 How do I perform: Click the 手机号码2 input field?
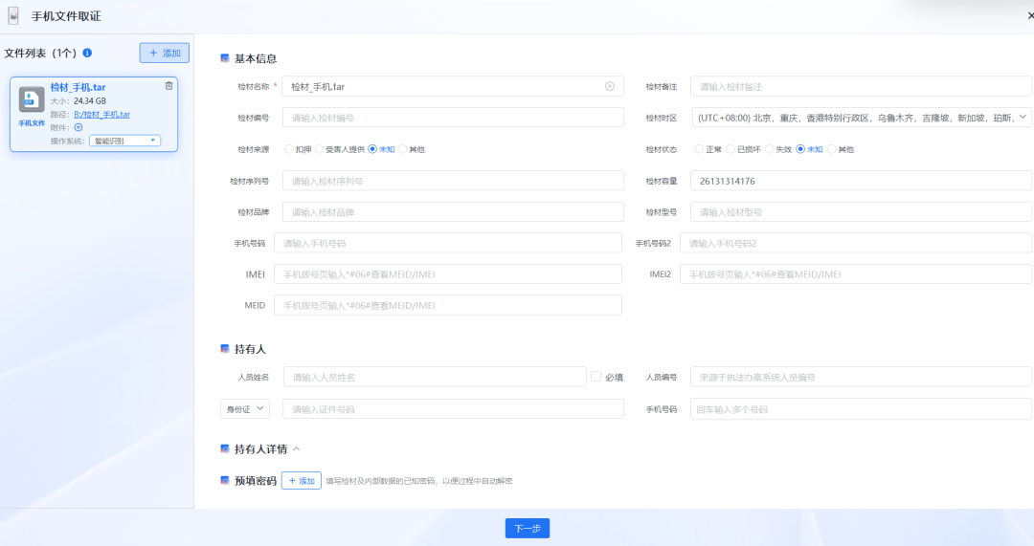pos(856,243)
